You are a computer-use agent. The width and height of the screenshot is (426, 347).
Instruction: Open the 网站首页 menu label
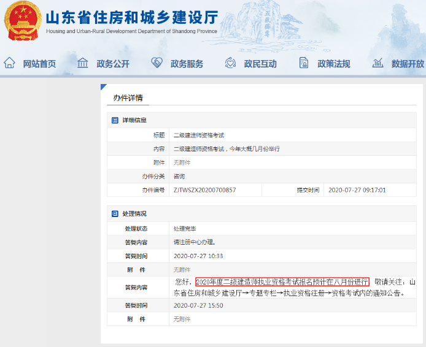(39, 64)
